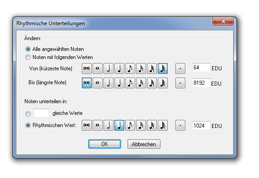
Task: Click the Von EDU field showing 64
Action: coord(201,68)
